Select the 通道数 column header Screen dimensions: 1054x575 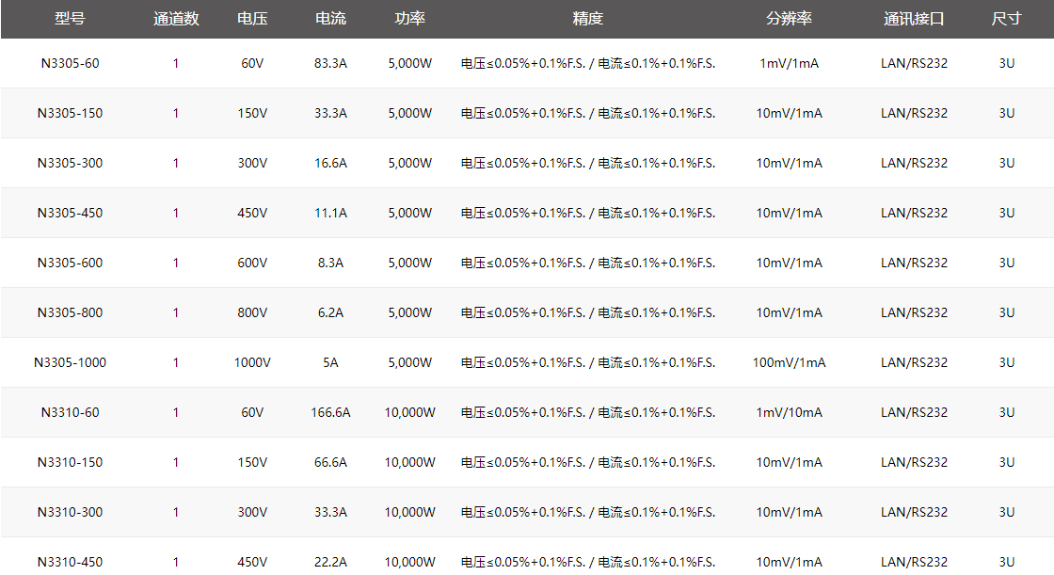coord(176,19)
